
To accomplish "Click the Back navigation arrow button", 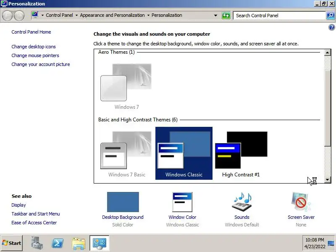I will 7,16.
